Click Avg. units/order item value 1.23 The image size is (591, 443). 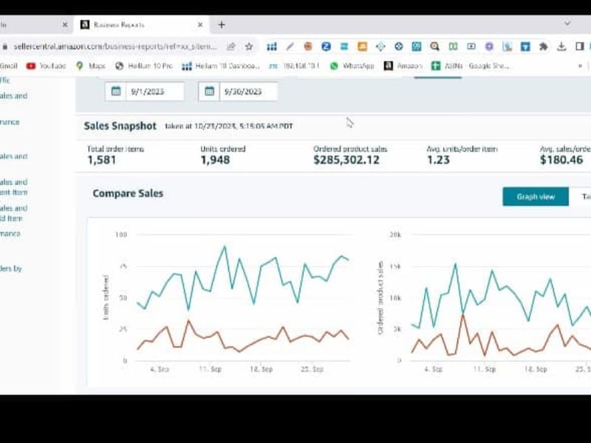[438, 160]
